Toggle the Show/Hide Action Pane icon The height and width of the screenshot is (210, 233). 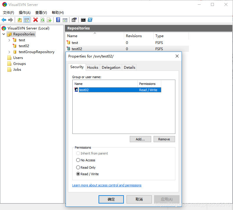pos(65,20)
